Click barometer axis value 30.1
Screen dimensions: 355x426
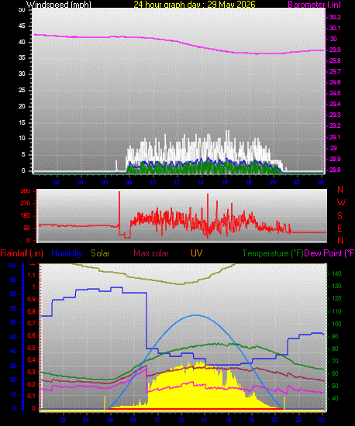point(335,28)
